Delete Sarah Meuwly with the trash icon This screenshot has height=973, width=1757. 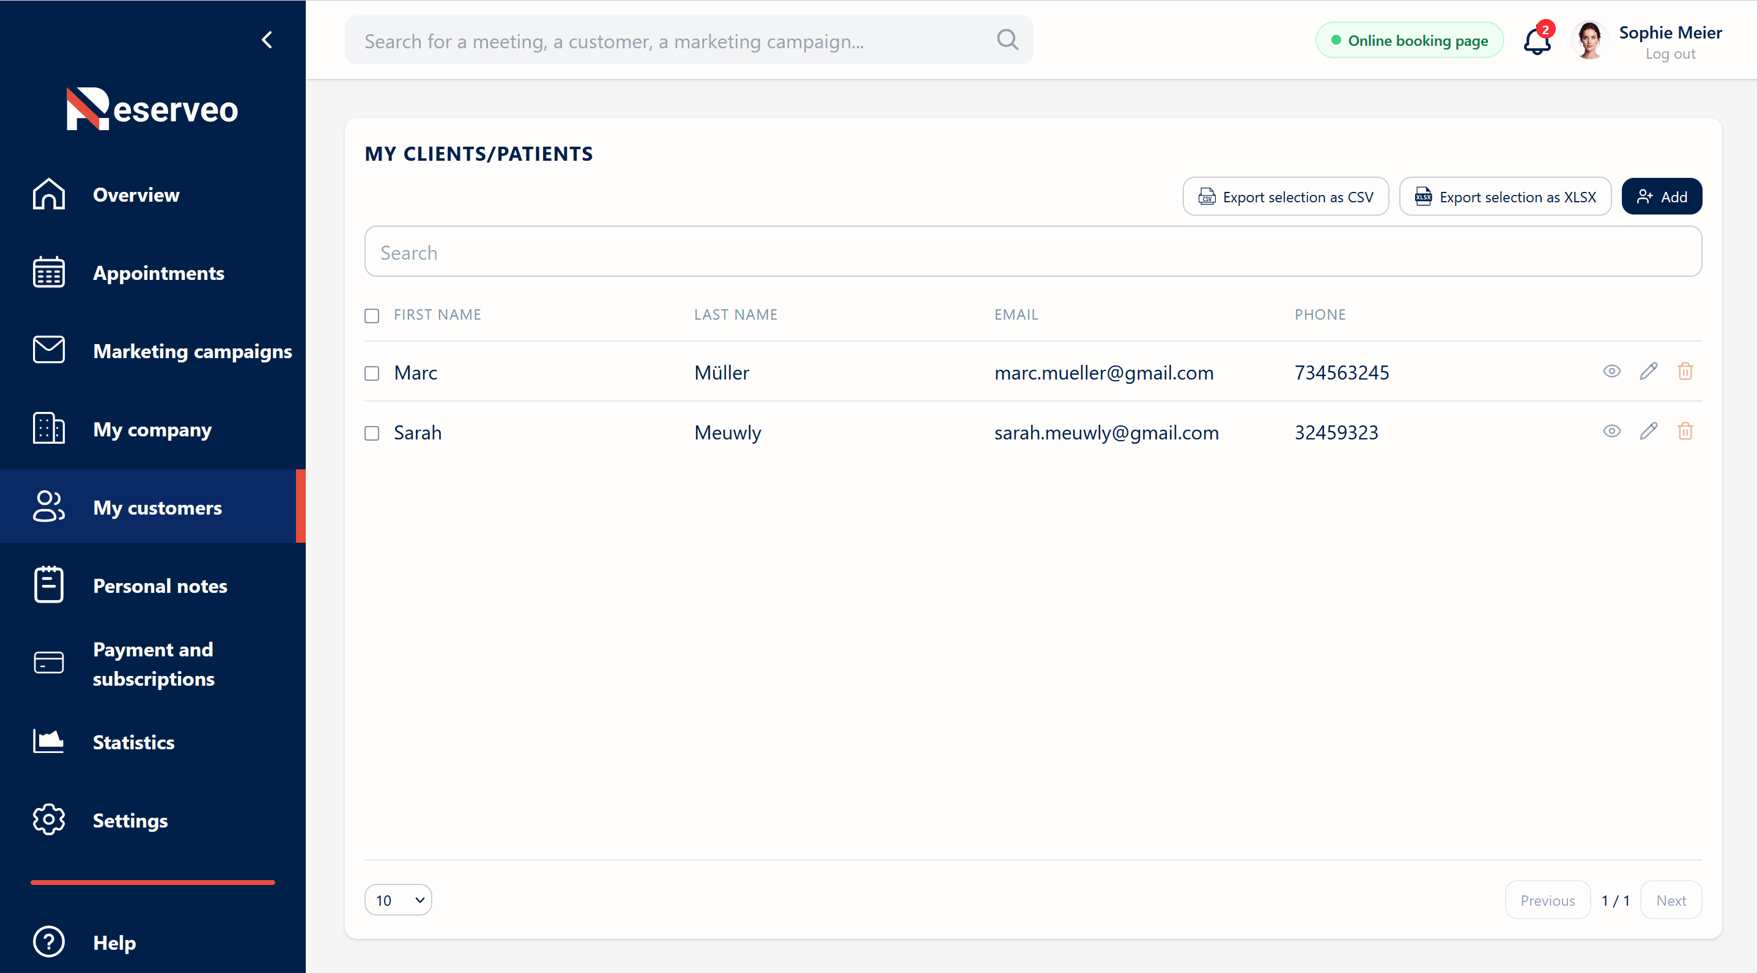(x=1685, y=431)
